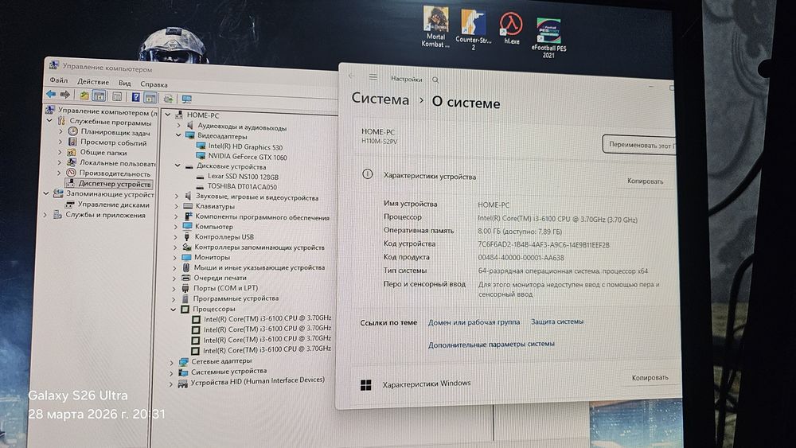Open the hamburger navigation menu in Settings
796x448 pixels.
pos(373,77)
